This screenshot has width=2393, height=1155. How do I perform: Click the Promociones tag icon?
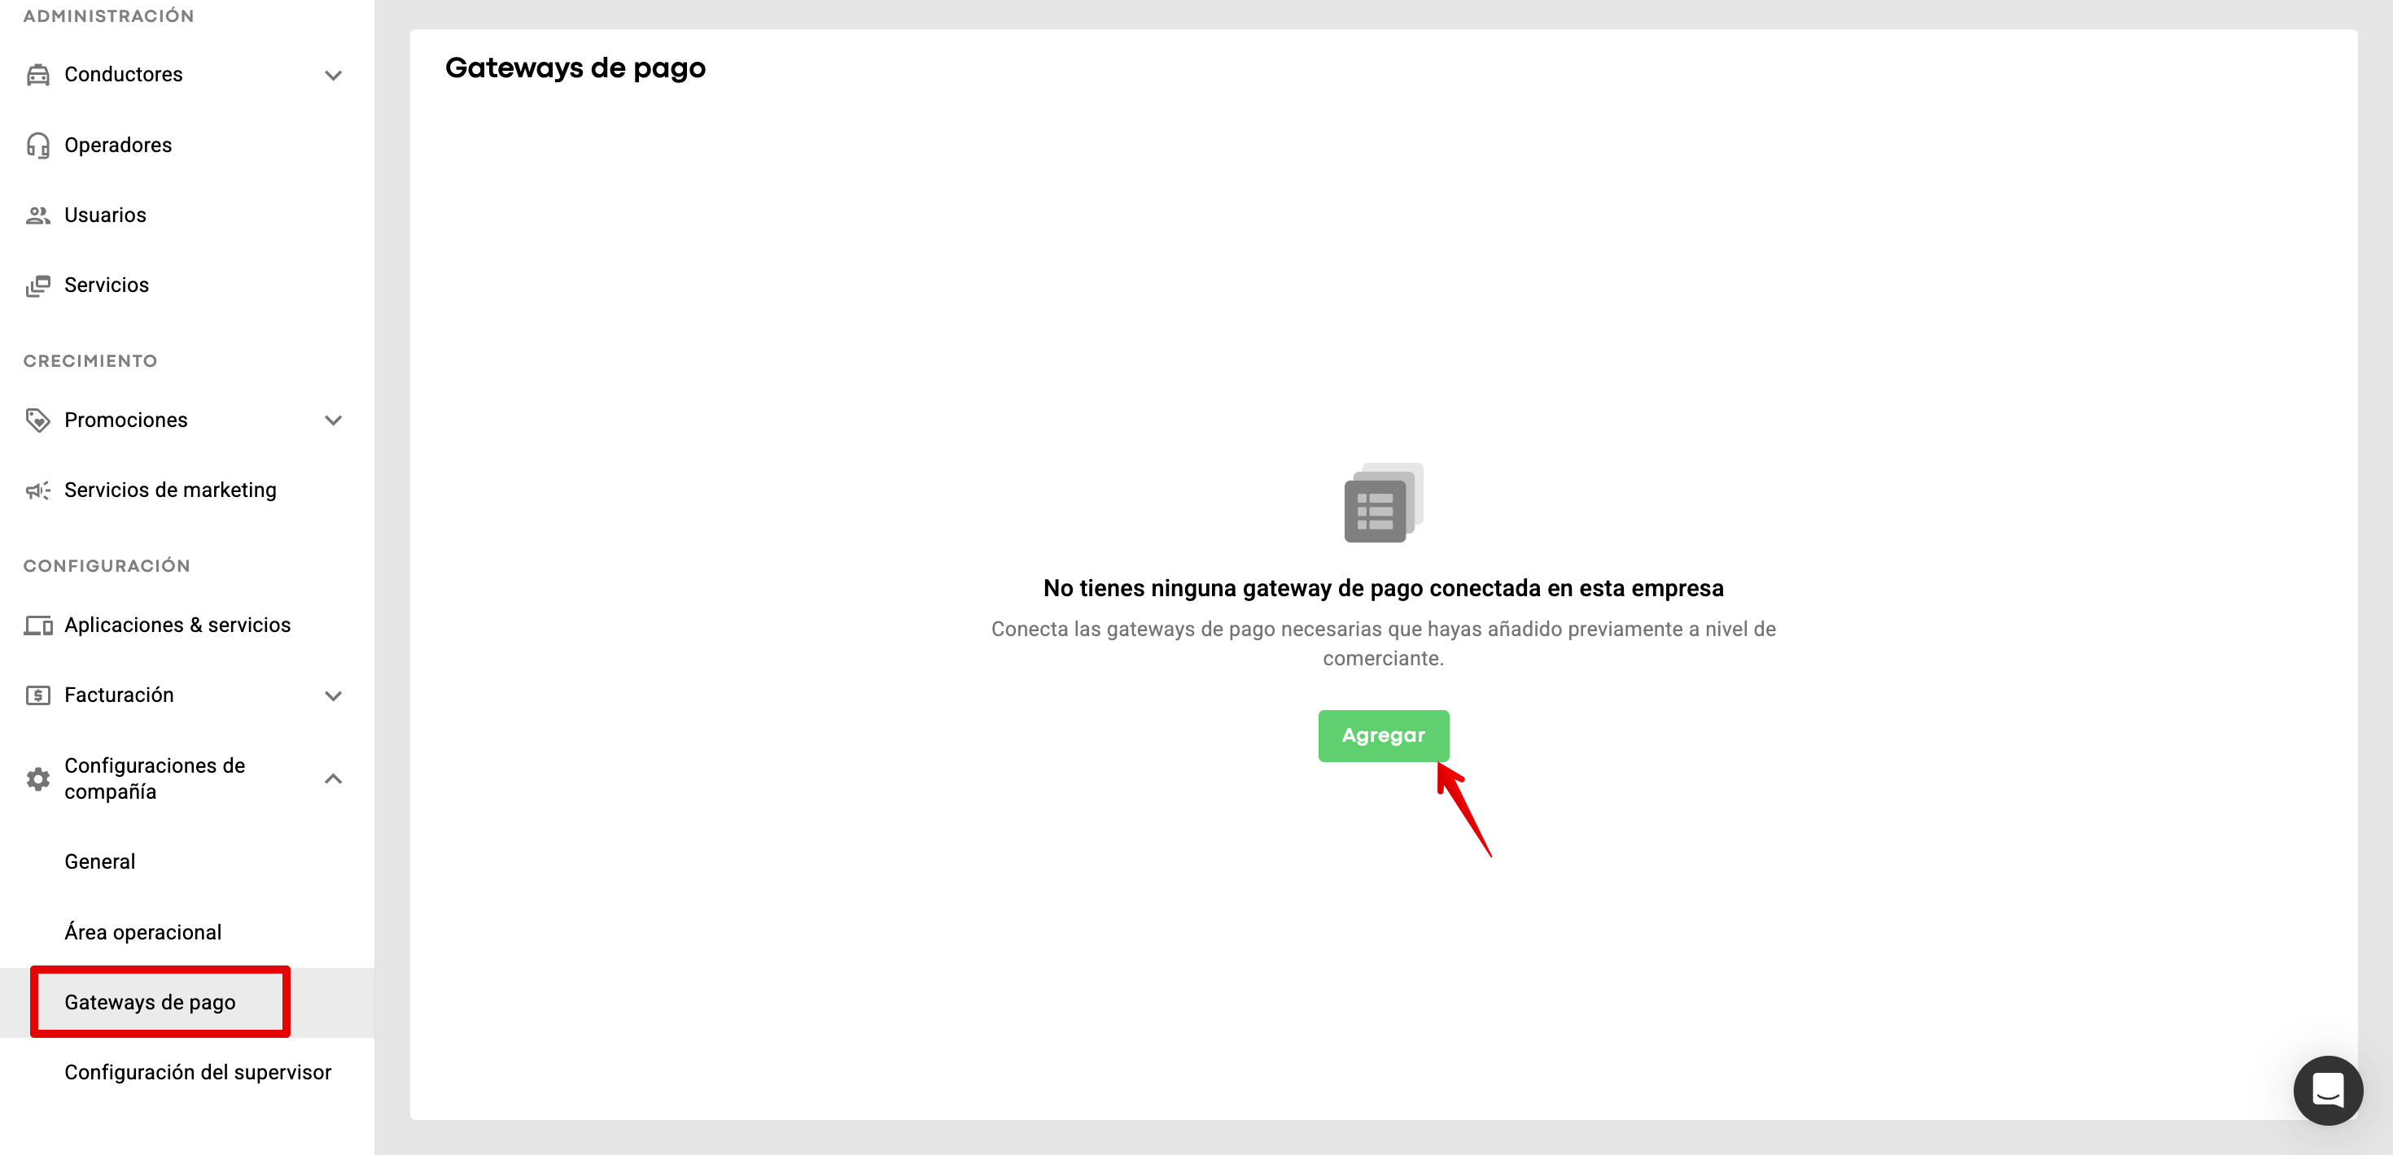[x=38, y=421]
